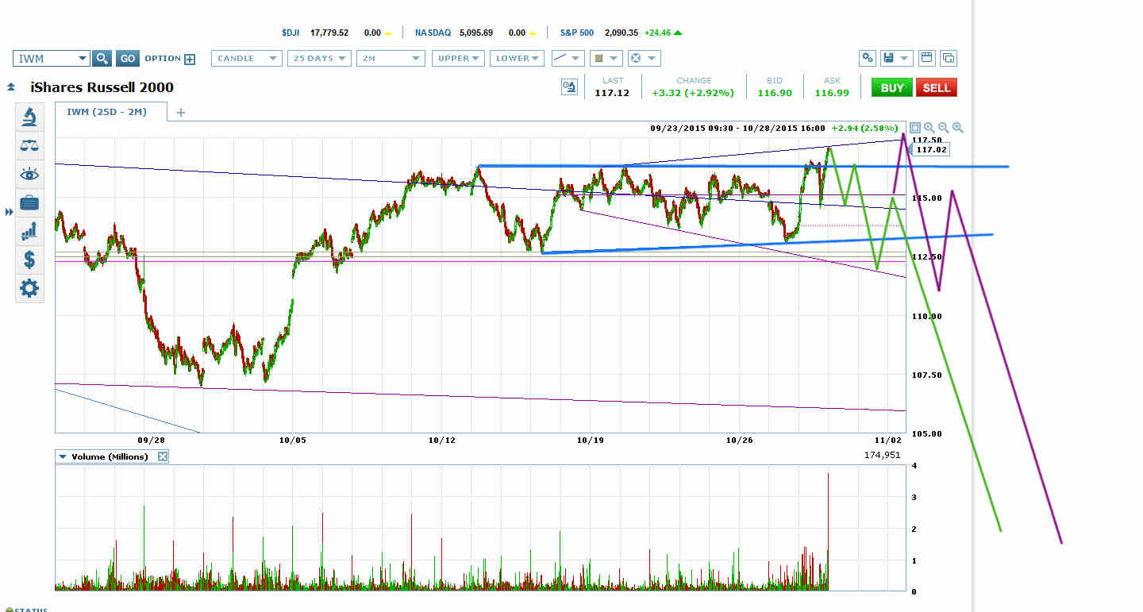Click the GO button
The width and height of the screenshot is (1143, 612).
[x=127, y=58]
